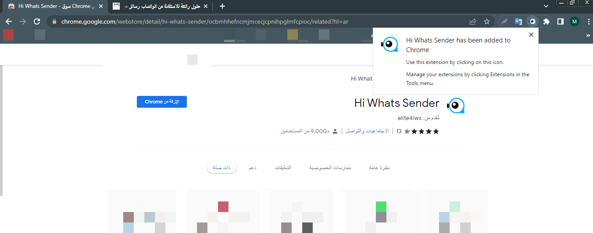The image size is (593, 233).
Task: Open the yellow bookmark in bookmarks bar
Action: tap(293, 35)
